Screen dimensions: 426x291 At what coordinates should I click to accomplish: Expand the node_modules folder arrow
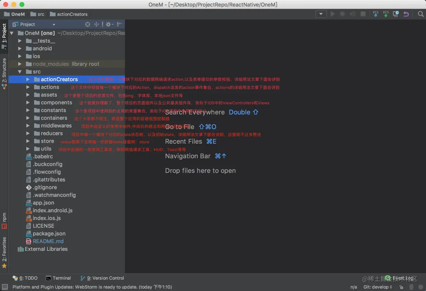(x=20, y=64)
